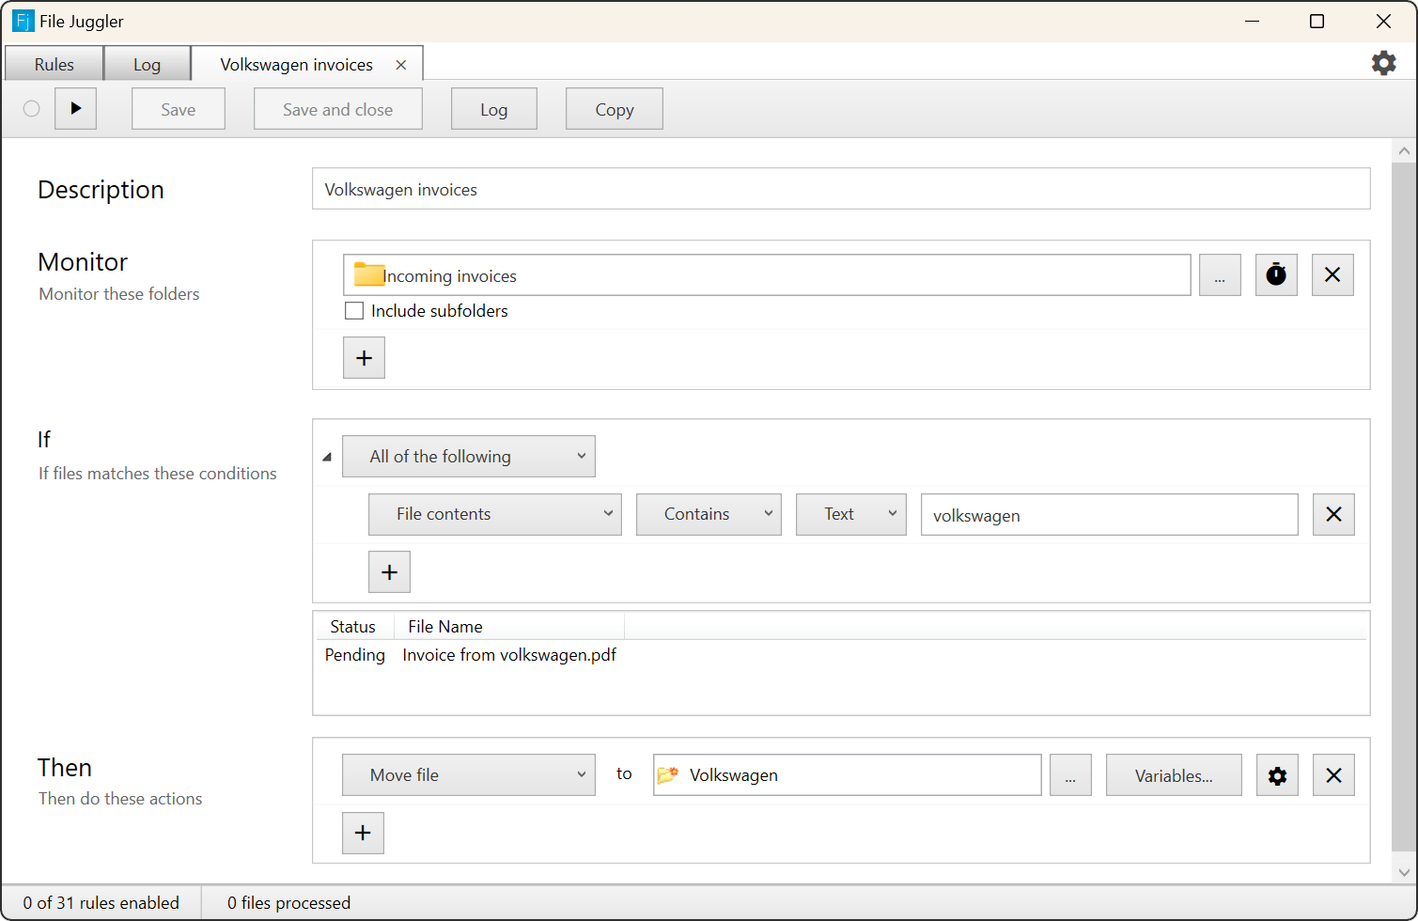Click the Volkswagen destination folder field
The width and height of the screenshot is (1418, 921).
pyautogui.click(x=848, y=775)
